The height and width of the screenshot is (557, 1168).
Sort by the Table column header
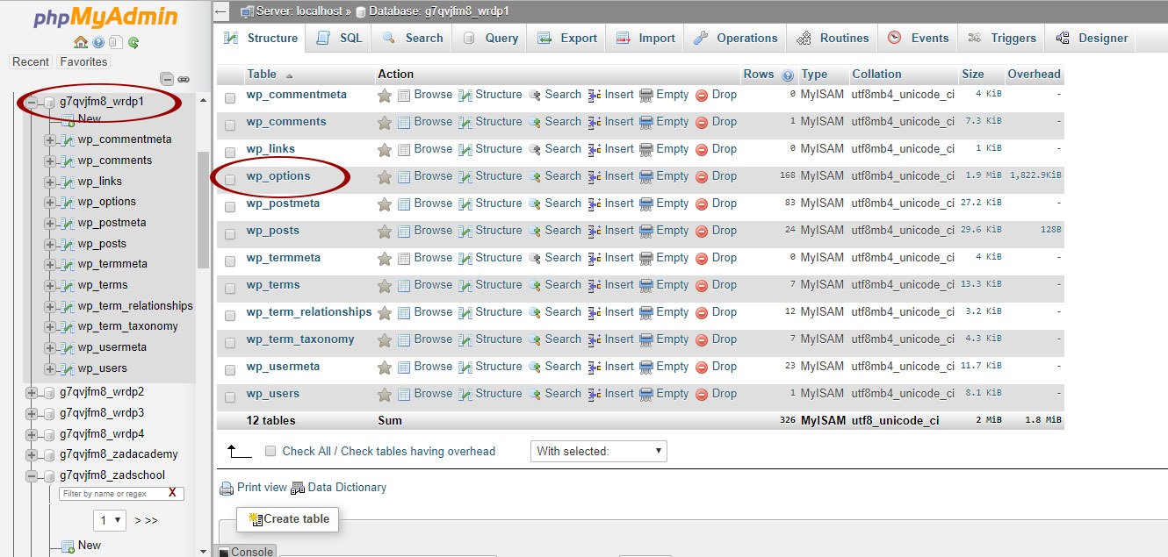coord(262,75)
